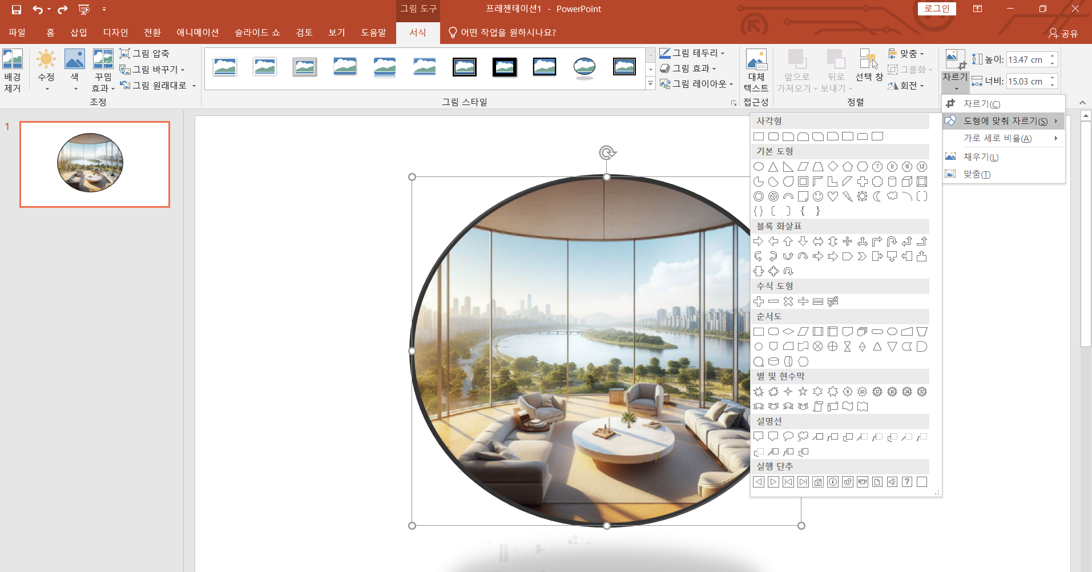Click the 자르기 crop split button
Viewport: 1092px width, 572px height.
[x=955, y=71]
